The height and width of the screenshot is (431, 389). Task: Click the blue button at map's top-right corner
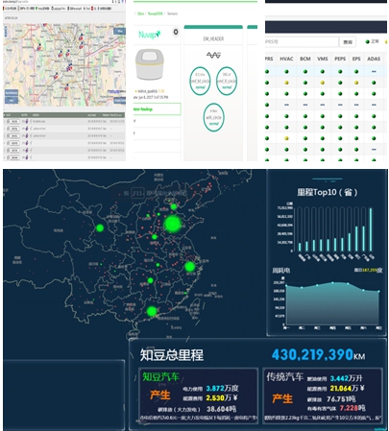[x=119, y=31]
